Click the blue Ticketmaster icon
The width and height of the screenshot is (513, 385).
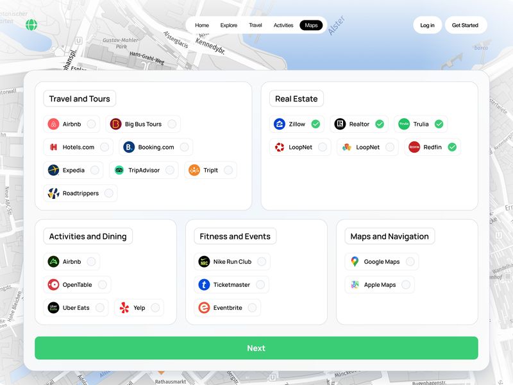(204, 284)
